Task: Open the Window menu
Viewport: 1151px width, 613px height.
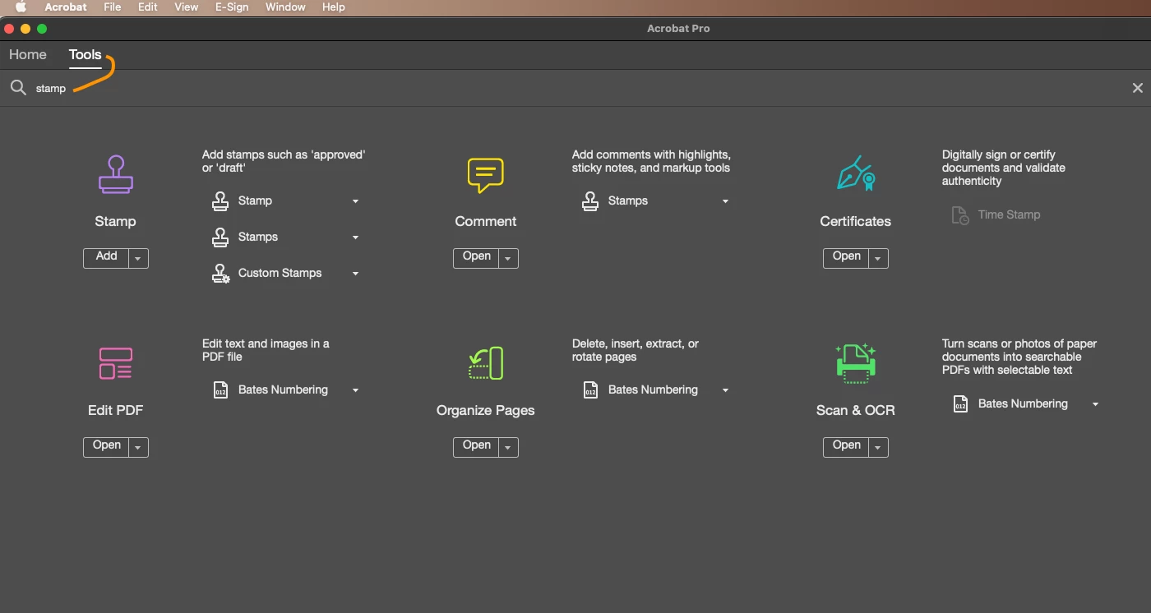Action: pyautogui.click(x=286, y=7)
